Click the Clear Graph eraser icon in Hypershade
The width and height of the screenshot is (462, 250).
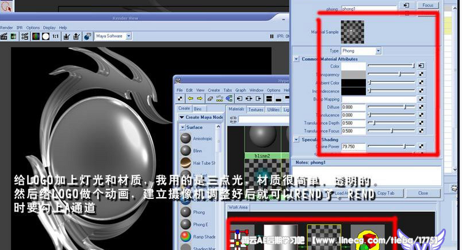(x=210, y=99)
